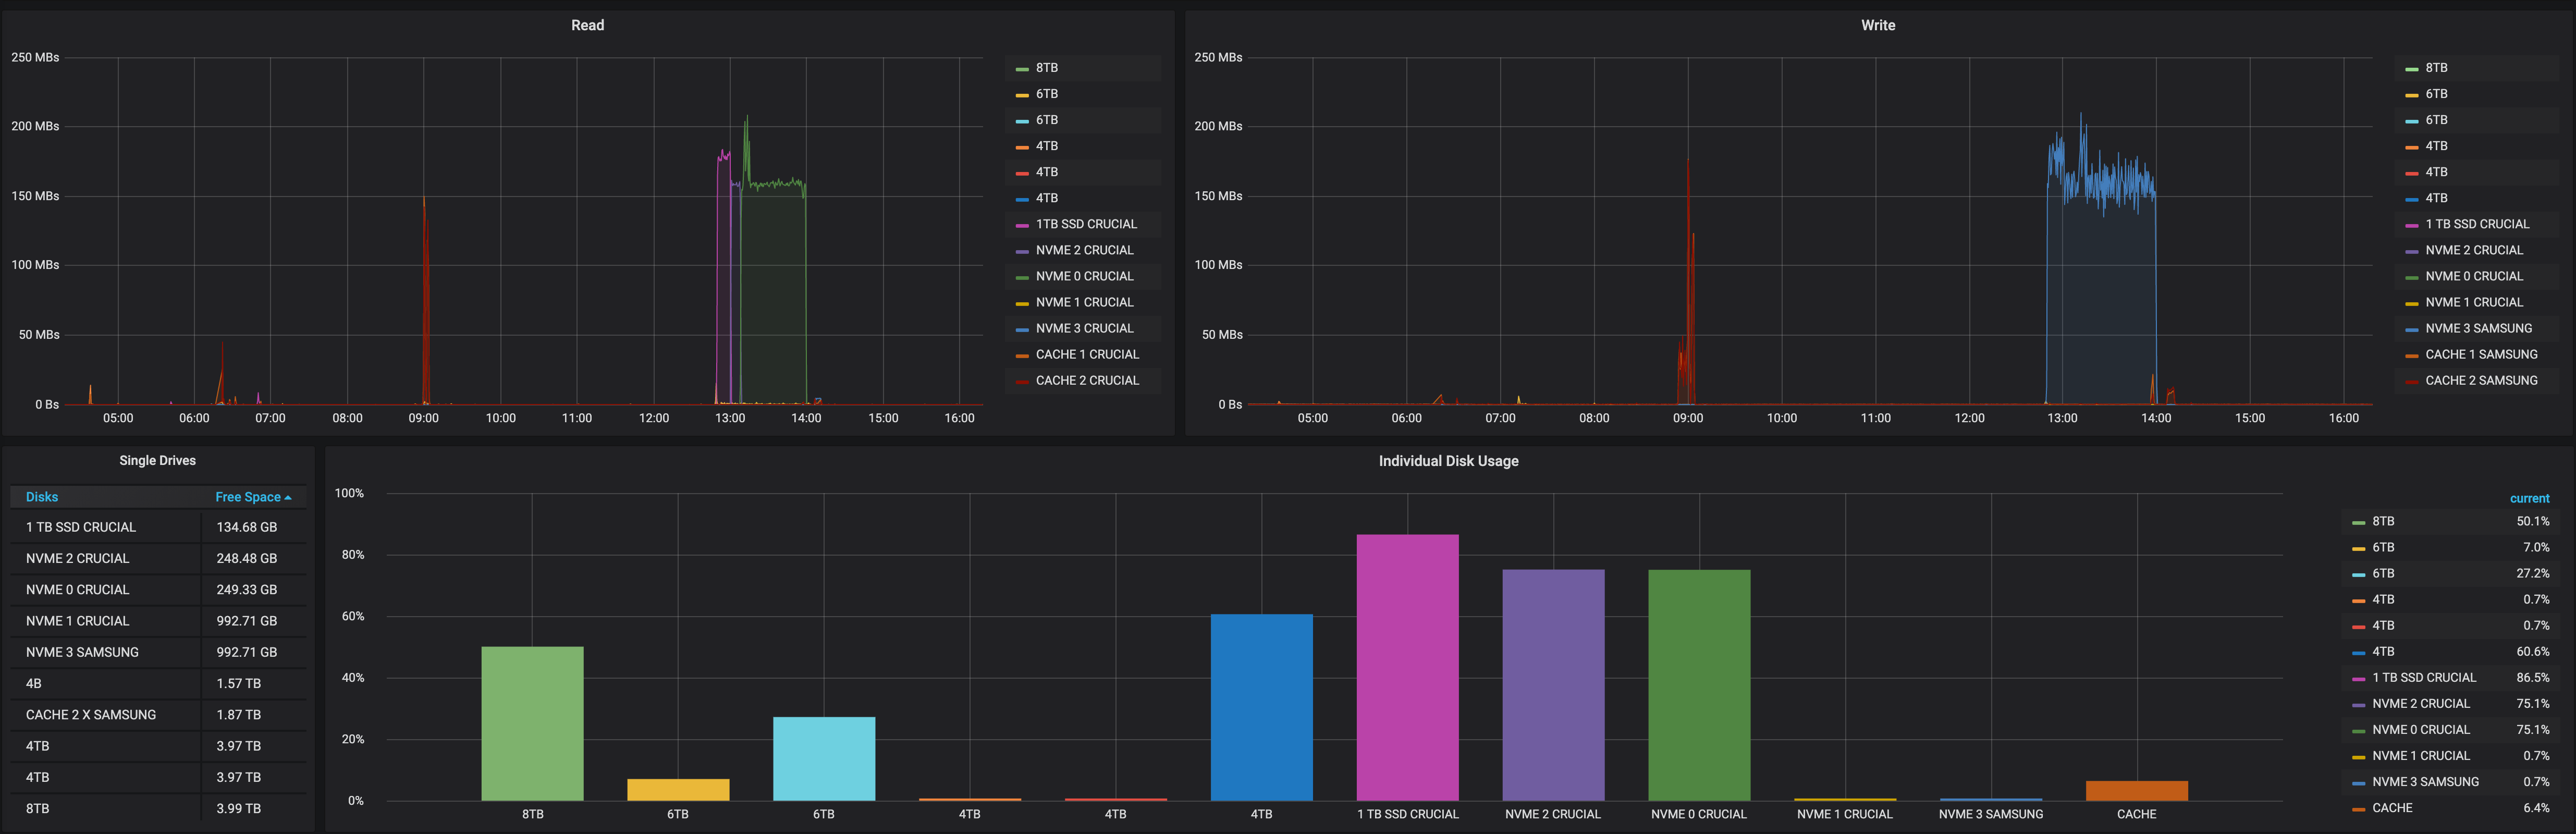
Task: Click NVME 1 CRUCIAL color icon in Disk Usage legend
Action: tap(2358, 757)
